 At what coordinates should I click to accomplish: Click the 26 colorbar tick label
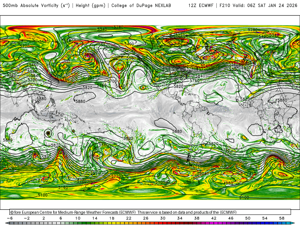146,218
